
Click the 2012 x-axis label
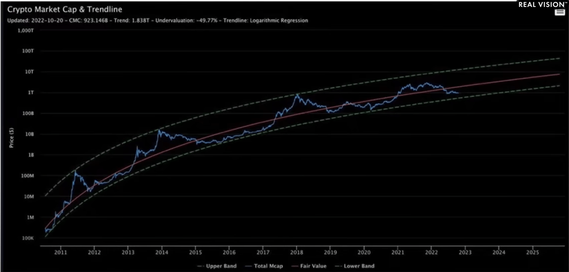pyautogui.click(x=94, y=252)
